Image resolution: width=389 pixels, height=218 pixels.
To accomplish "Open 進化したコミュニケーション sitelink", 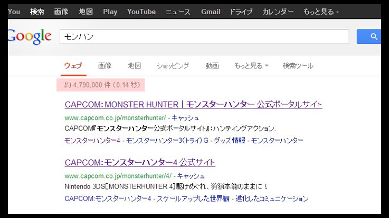I will pos(272,199).
